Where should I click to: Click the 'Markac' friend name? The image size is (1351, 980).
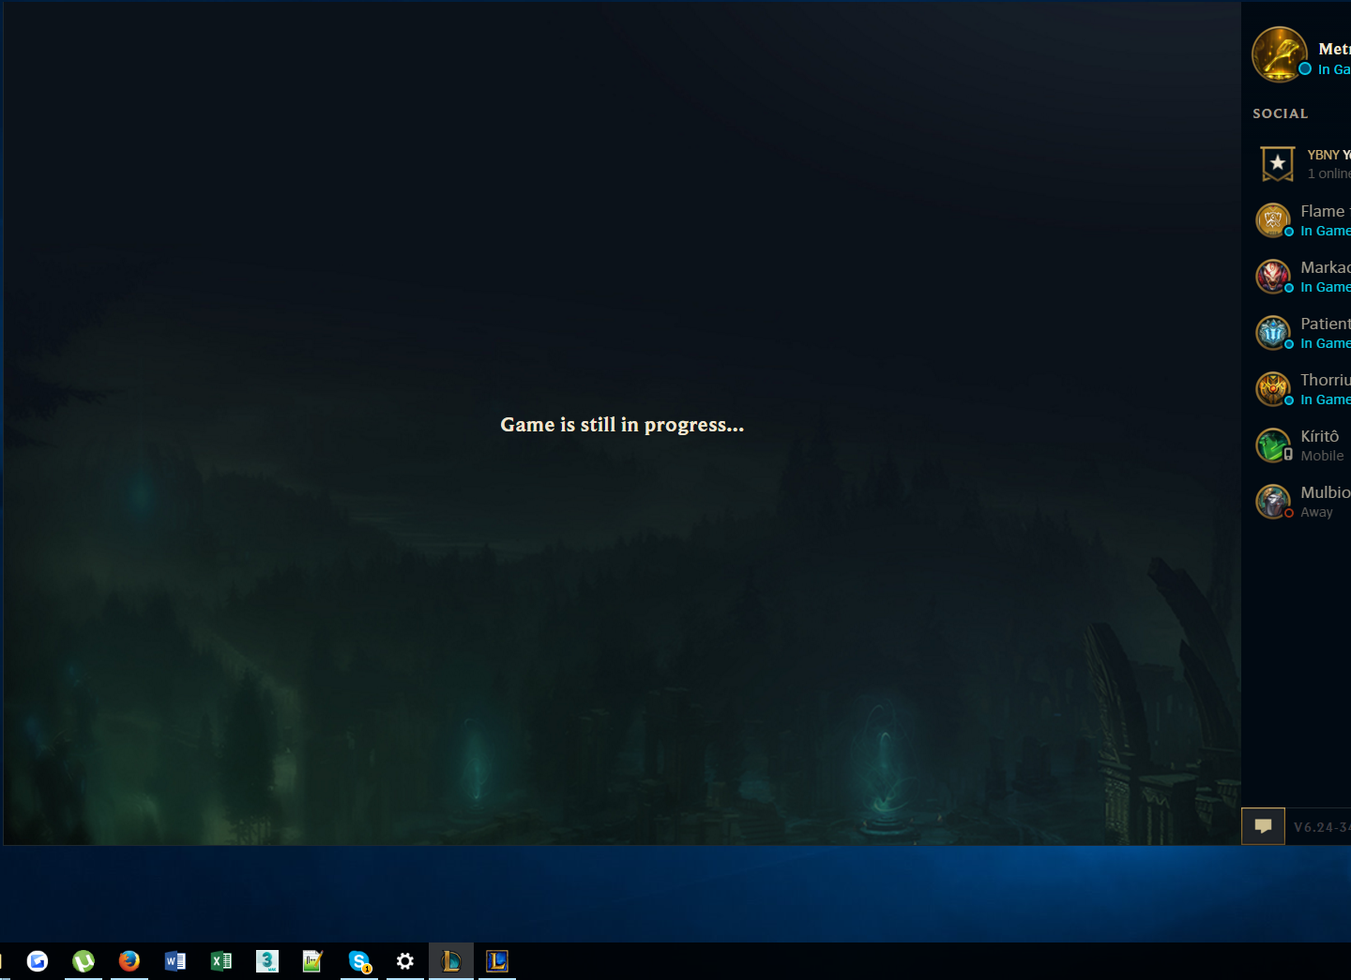pyautogui.click(x=1326, y=267)
